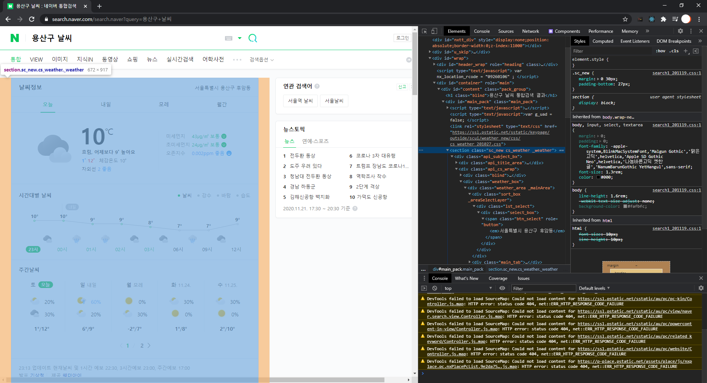This screenshot has width=707, height=383.
Task: Open the drawer three-dot menu icon
Action: pyautogui.click(x=424, y=278)
